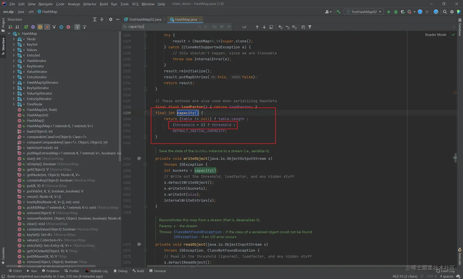Sort structure alphabetically

pyautogui.click(x=17, y=27)
